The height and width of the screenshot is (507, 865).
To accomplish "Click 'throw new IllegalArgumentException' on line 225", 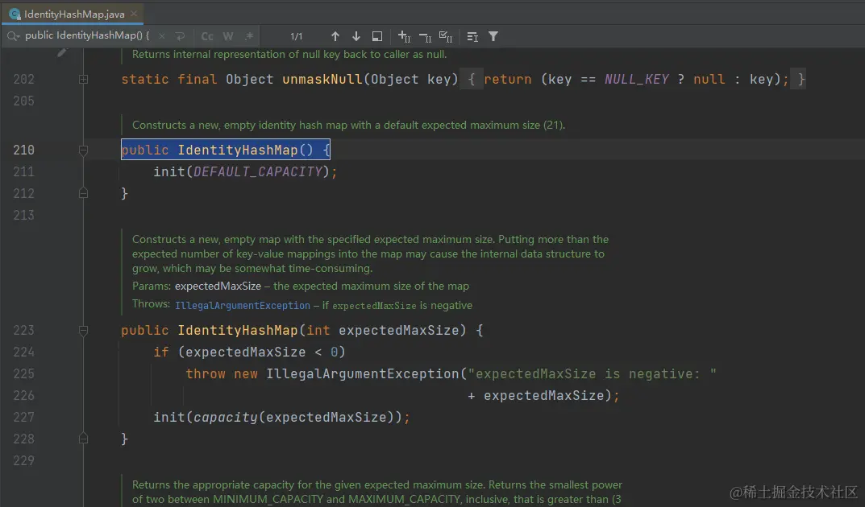I will (x=322, y=373).
